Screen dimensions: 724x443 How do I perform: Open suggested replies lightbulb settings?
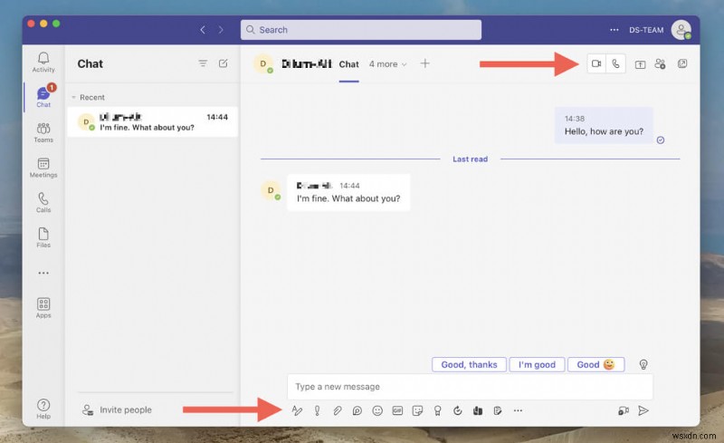pyautogui.click(x=643, y=364)
